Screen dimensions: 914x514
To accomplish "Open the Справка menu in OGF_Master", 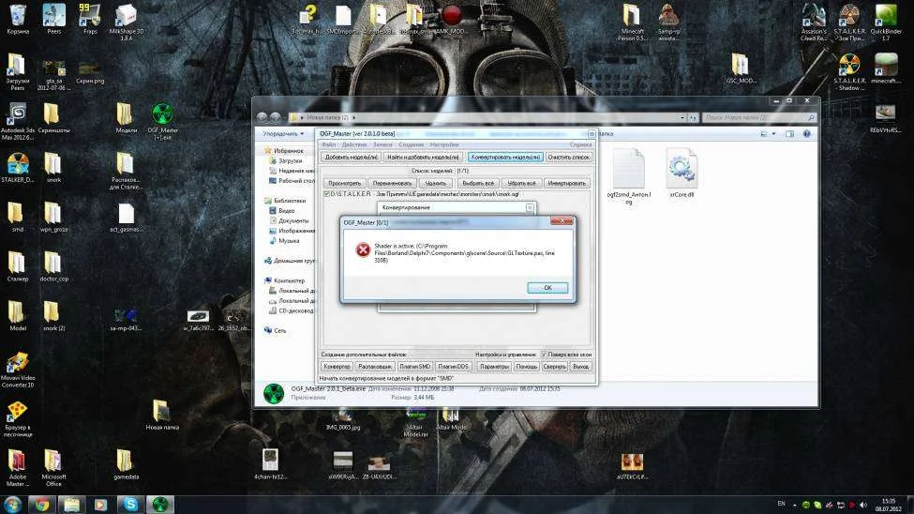I will [x=580, y=144].
